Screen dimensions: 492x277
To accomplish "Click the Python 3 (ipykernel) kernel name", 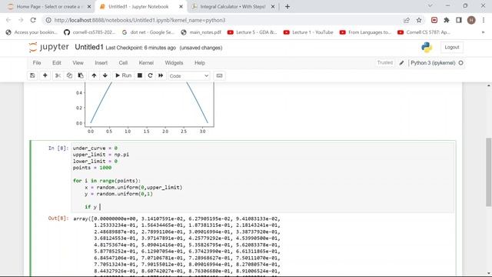I will point(433,63).
